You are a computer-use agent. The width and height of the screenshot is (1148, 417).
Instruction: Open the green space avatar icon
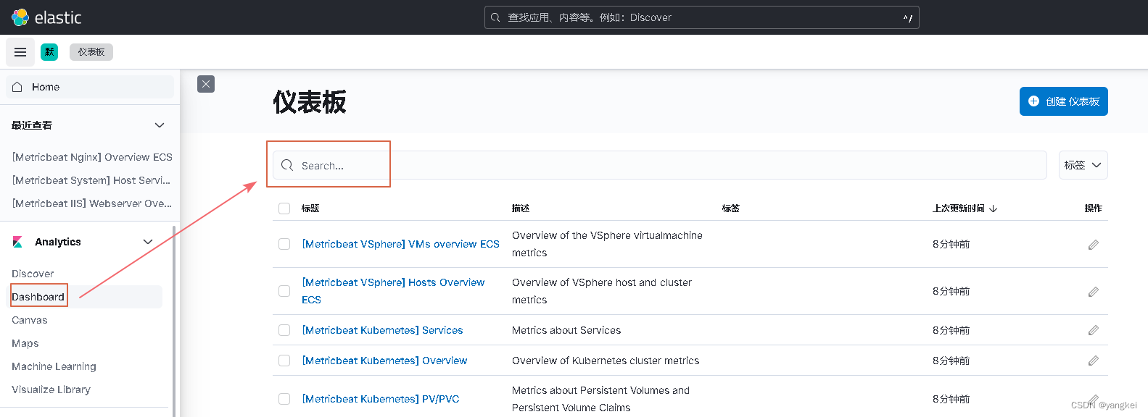(x=49, y=52)
